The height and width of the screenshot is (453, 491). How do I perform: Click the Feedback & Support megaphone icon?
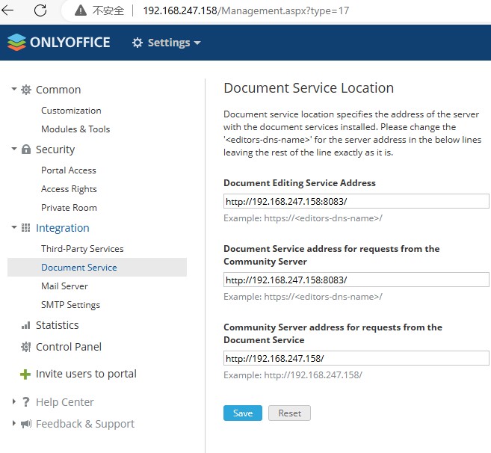coord(26,424)
